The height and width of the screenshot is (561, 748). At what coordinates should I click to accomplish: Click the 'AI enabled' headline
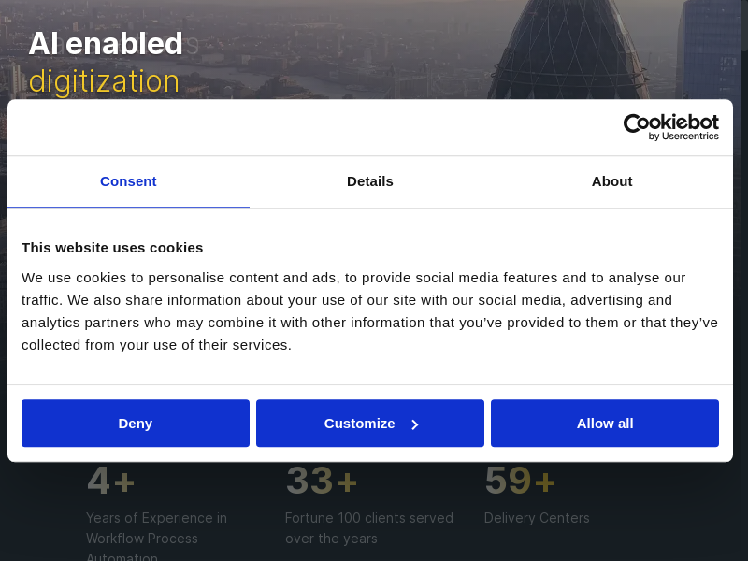coord(106,44)
